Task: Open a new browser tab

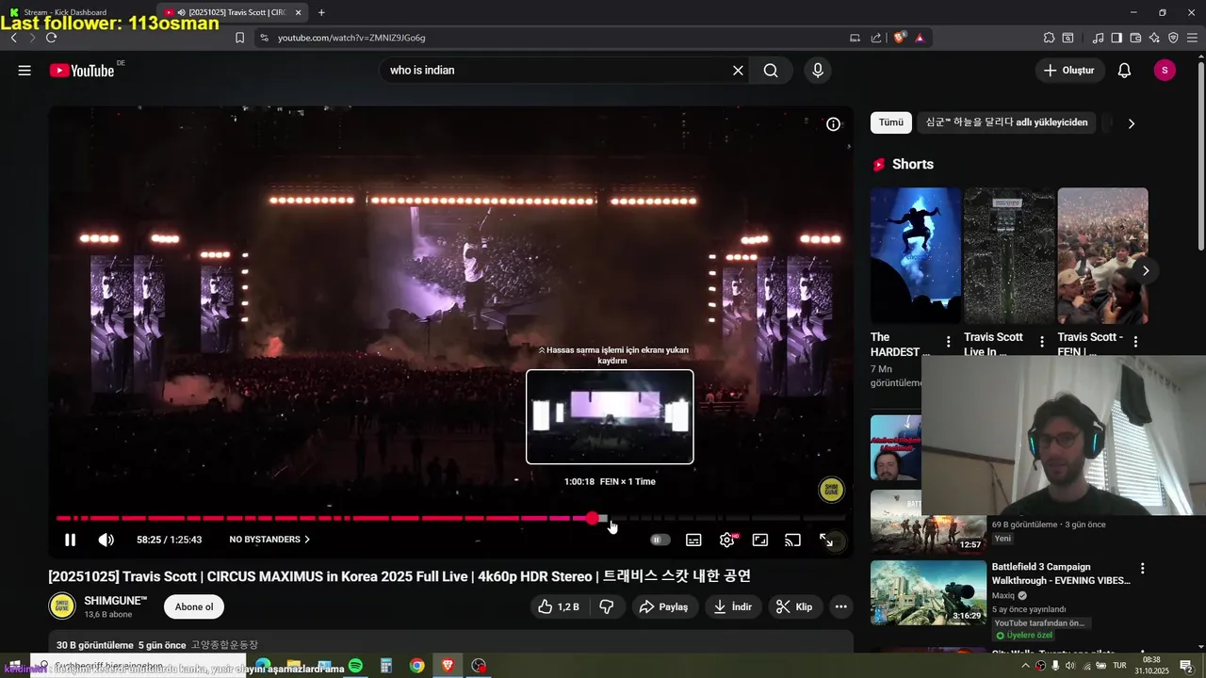Action: (321, 12)
